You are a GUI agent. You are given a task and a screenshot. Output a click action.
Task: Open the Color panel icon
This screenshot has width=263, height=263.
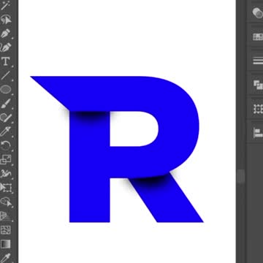(x=257, y=12)
